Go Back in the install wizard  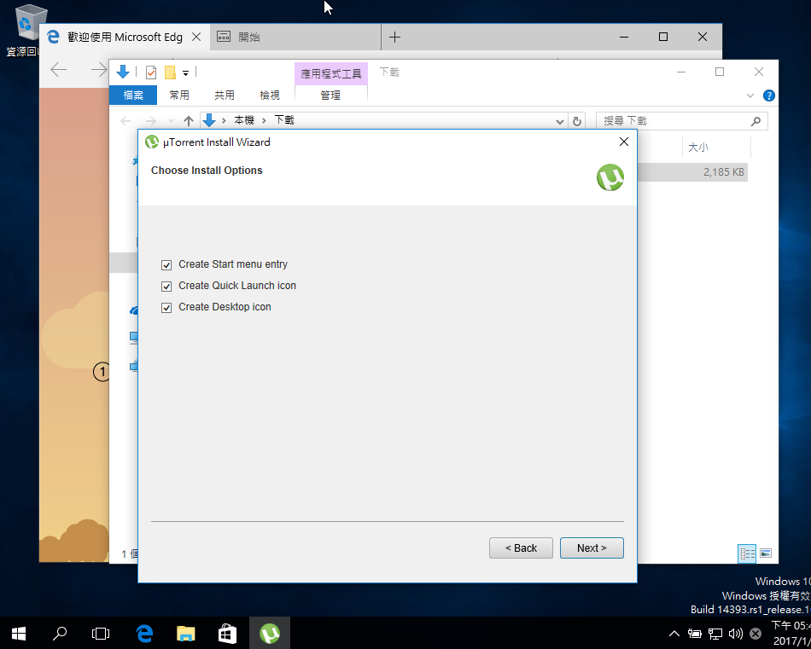[x=521, y=548]
